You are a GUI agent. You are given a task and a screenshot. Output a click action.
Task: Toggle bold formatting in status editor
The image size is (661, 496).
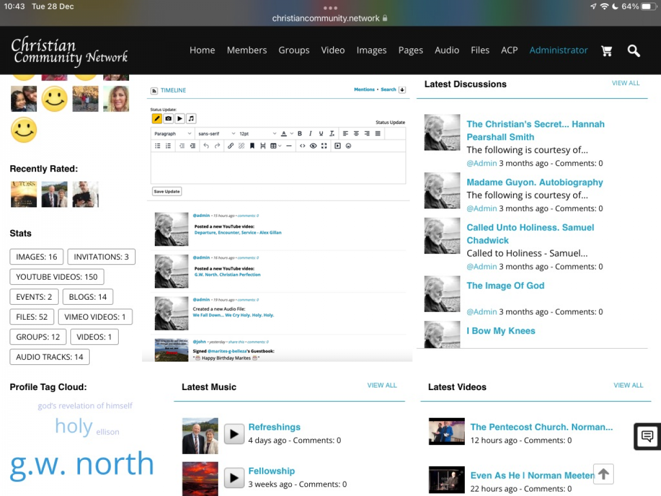(x=300, y=134)
